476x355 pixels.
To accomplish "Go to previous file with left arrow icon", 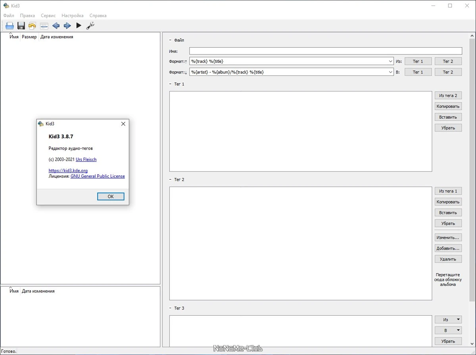I will click(x=56, y=26).
